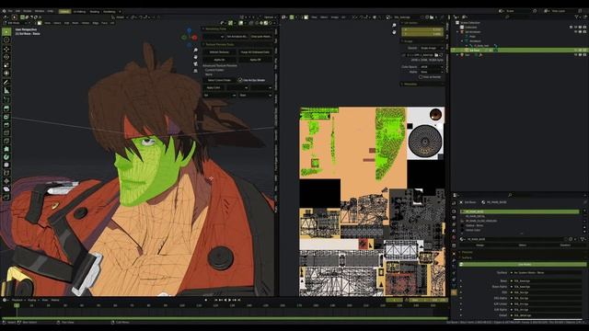The image size is (589, 331).
Task: Open the Color Space dropdown
Action: coord(432,67)
